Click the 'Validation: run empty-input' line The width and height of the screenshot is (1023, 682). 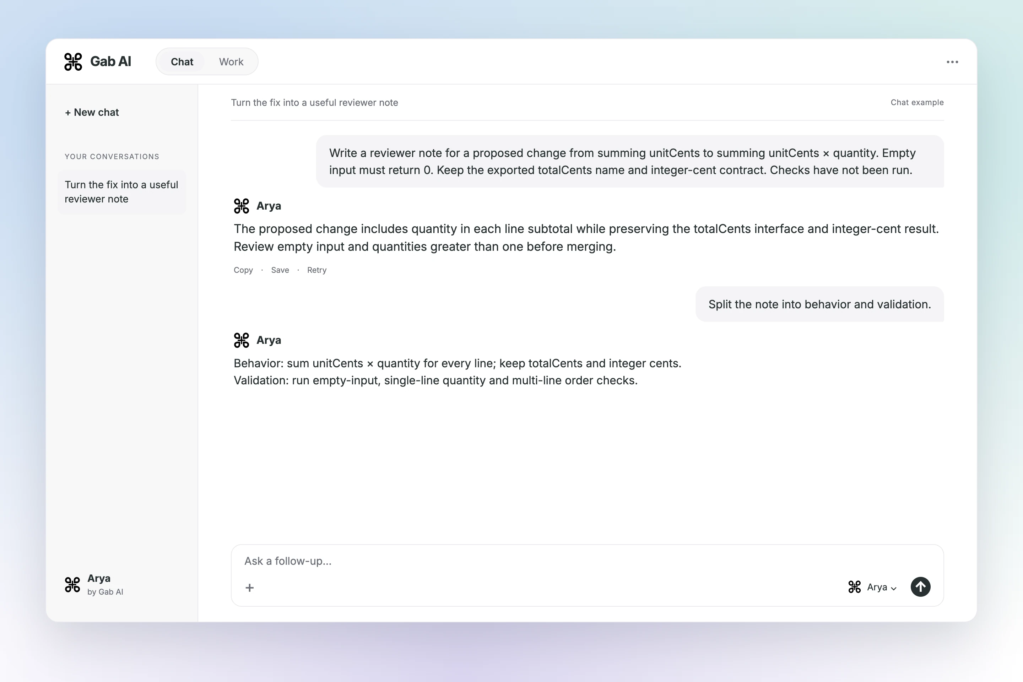tap(435, 380)
